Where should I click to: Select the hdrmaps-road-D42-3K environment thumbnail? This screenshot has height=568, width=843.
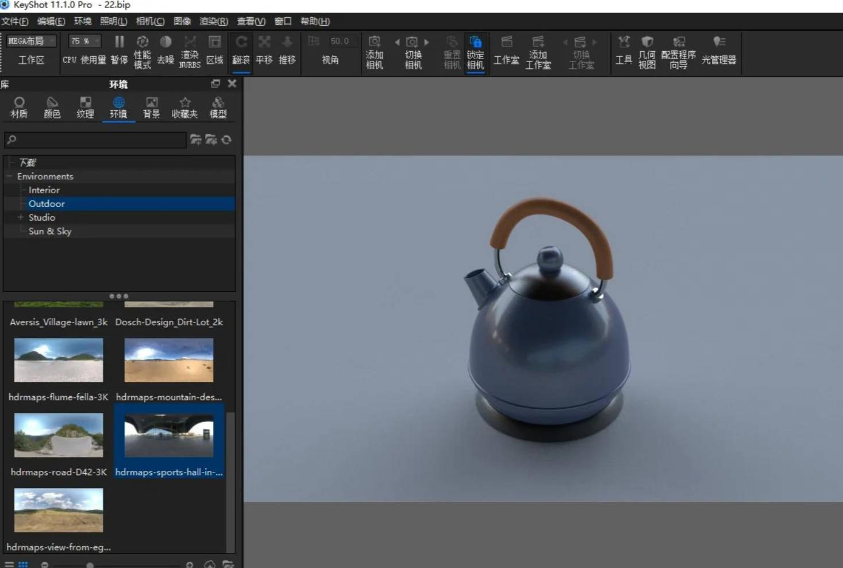pyautogui.click(x=57, y=435)
